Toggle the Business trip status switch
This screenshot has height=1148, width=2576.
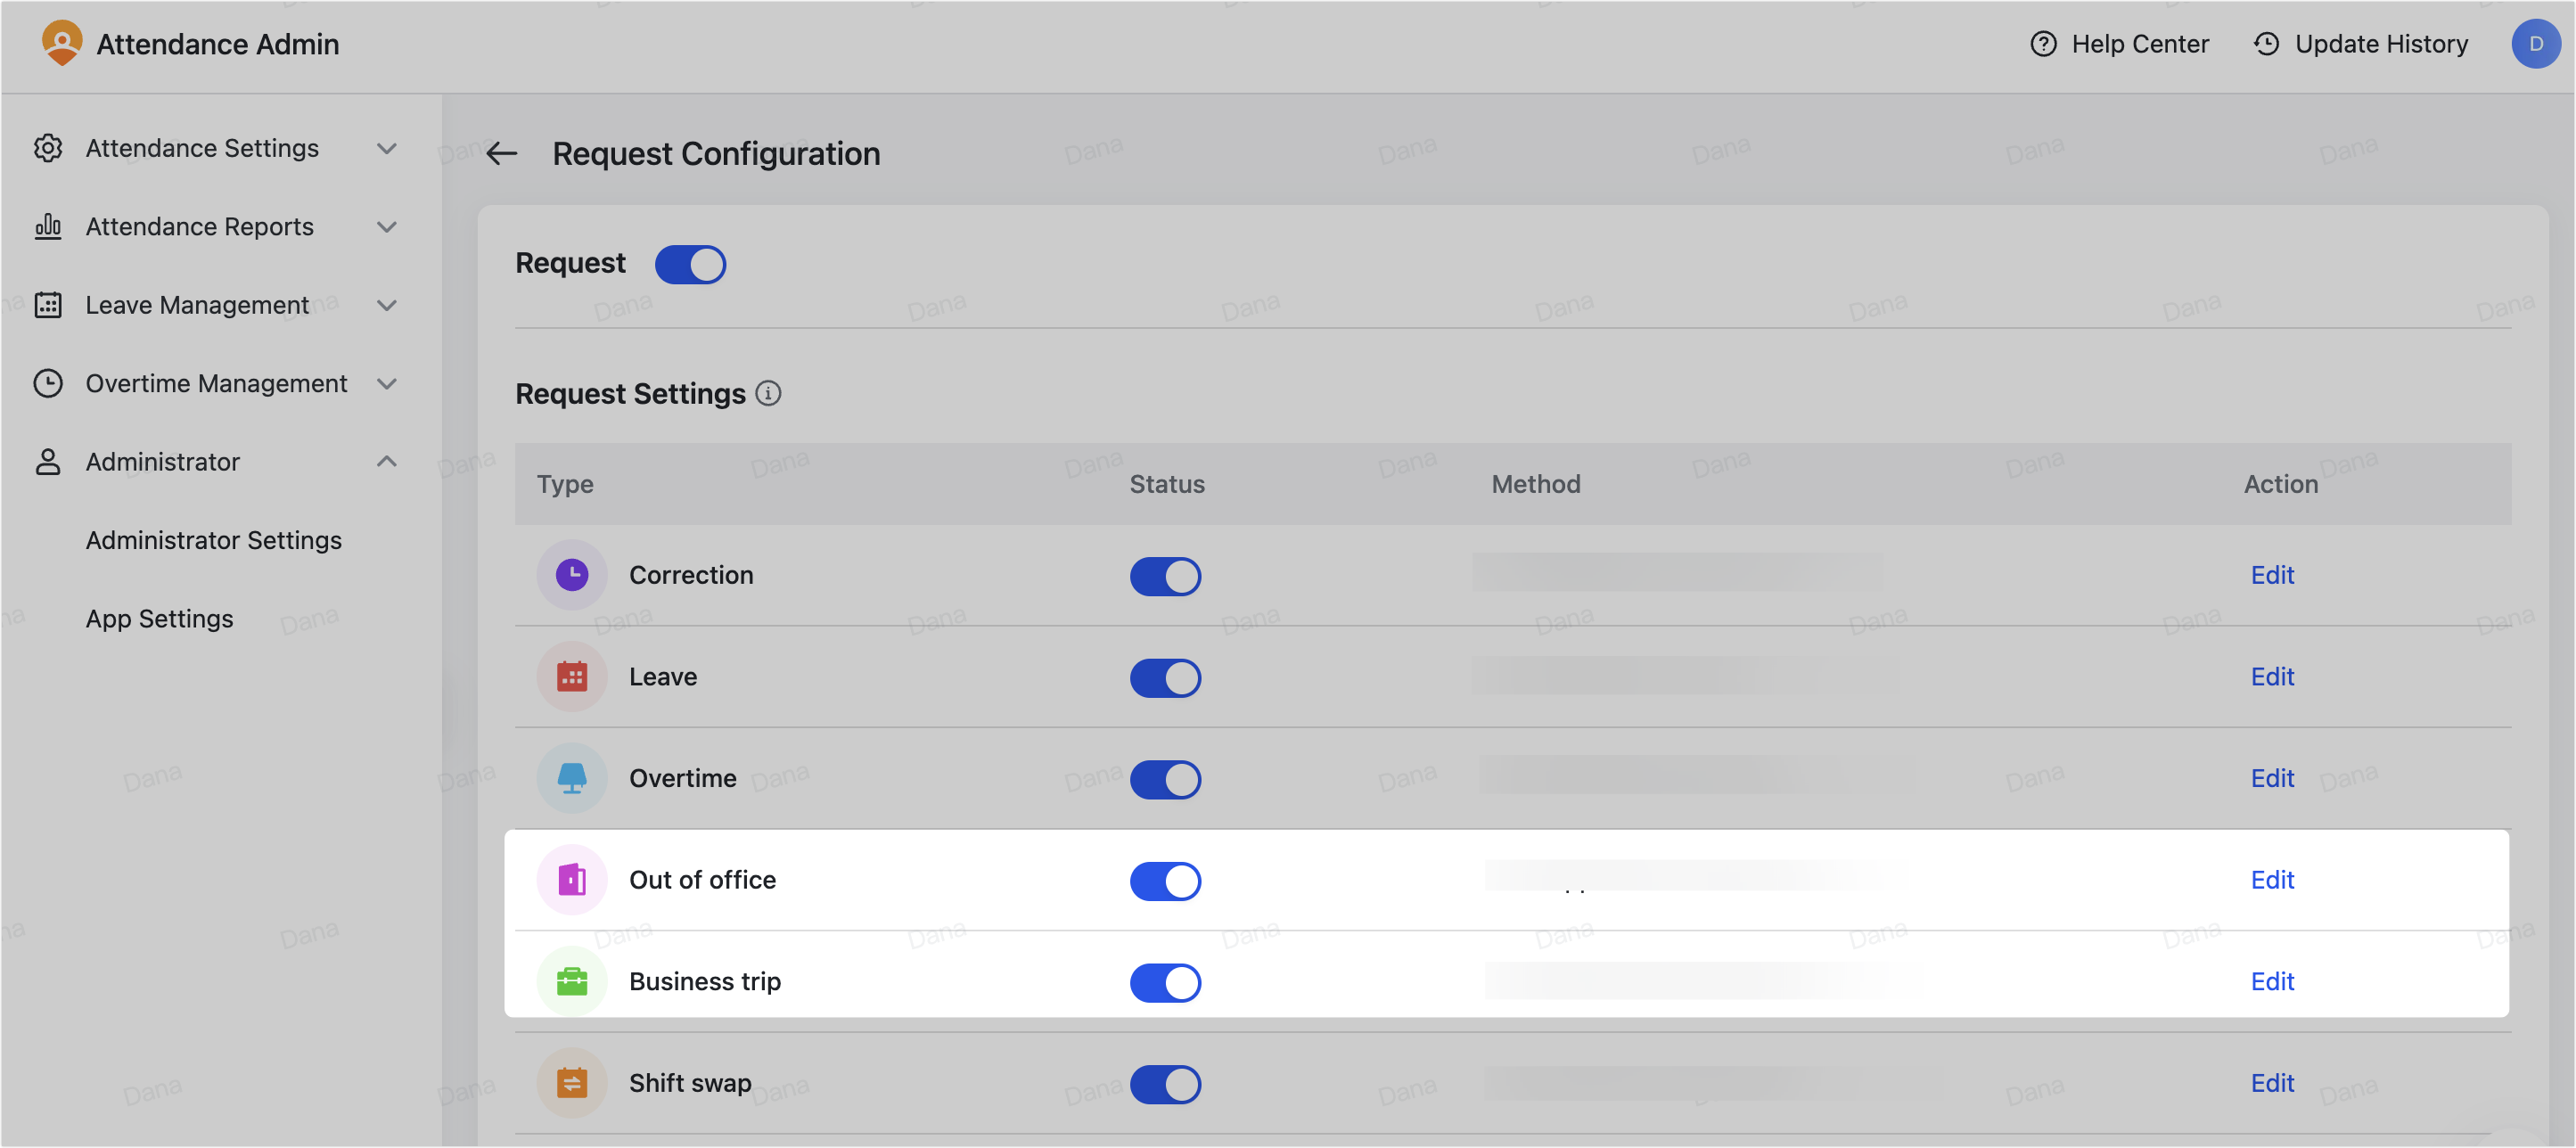coord(1165,982)
